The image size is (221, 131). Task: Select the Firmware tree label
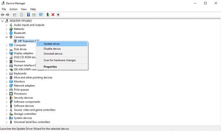20,61
